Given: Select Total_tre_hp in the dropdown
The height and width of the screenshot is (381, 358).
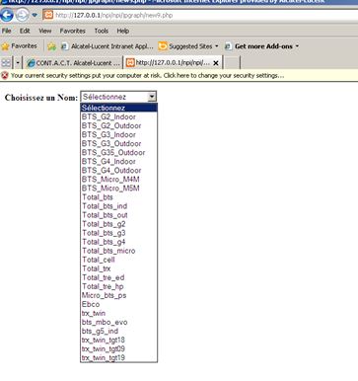Looking at the screenshot, I should (119, 286).
